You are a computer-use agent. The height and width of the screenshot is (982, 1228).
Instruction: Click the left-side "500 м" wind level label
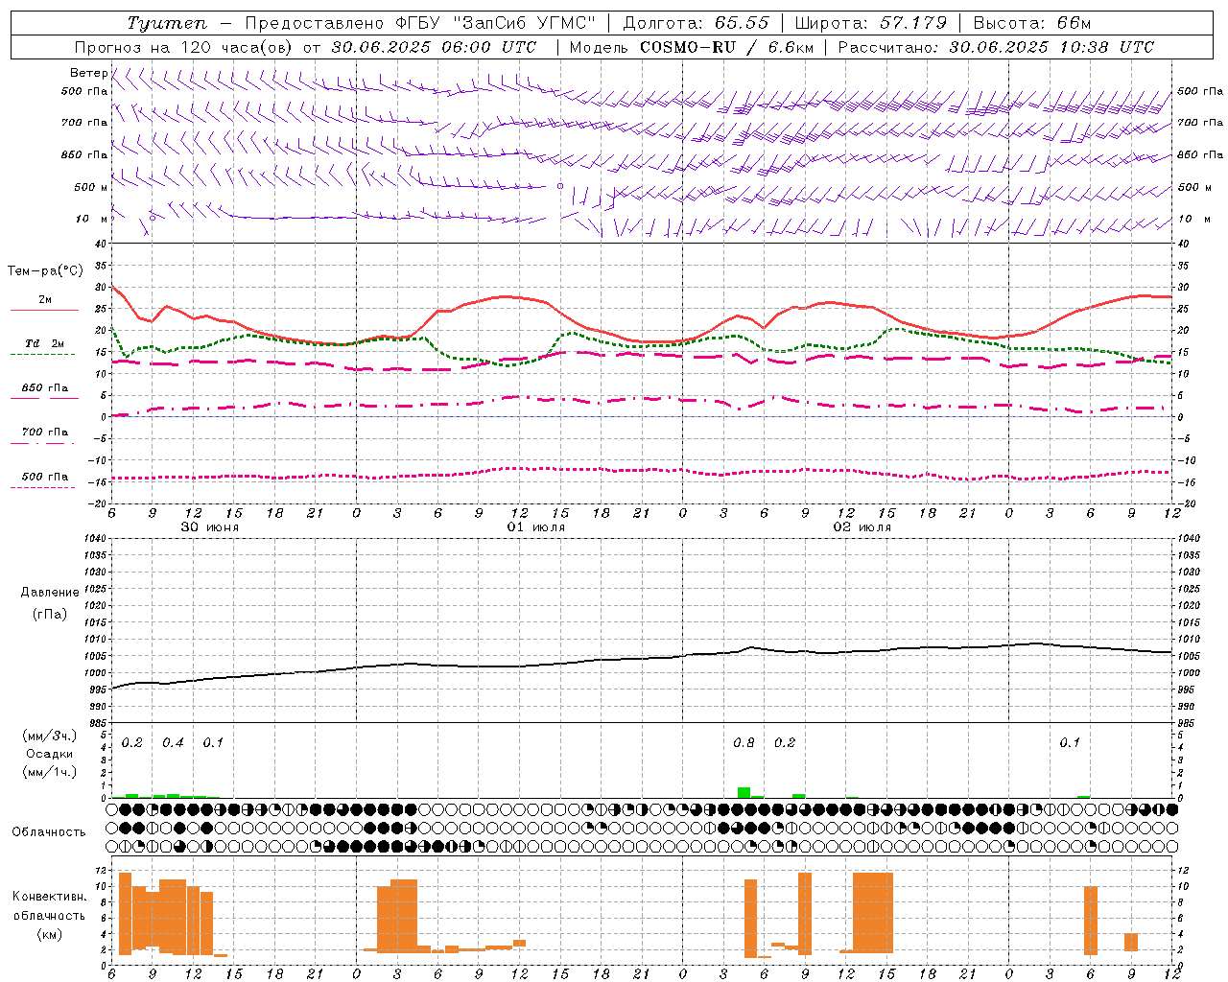pyautogui.click(x=91, y=187)
